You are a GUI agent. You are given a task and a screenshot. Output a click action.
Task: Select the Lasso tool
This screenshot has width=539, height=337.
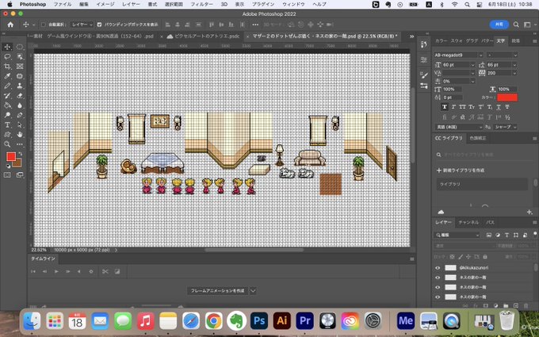(7, 56)
